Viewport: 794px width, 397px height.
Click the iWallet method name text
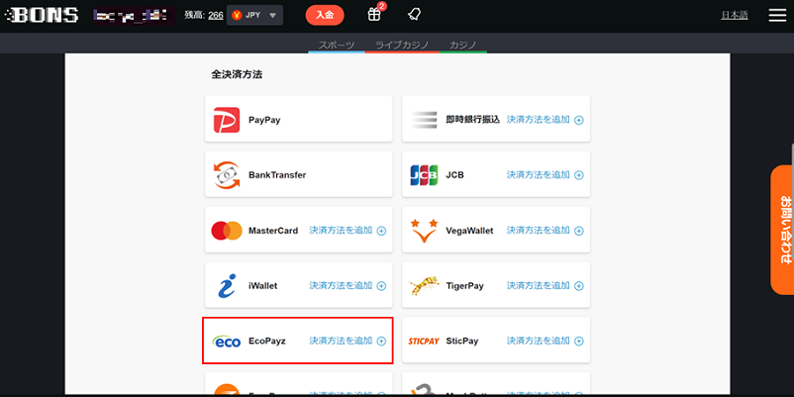[x=263, y=286]
